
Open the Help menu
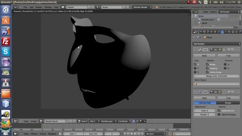(56, 7)
